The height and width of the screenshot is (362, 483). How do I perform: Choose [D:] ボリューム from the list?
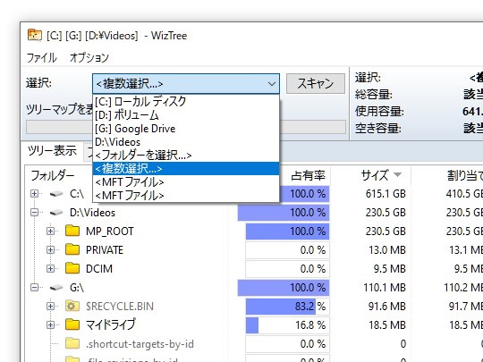pyautogui.click(x=186, y=114)
